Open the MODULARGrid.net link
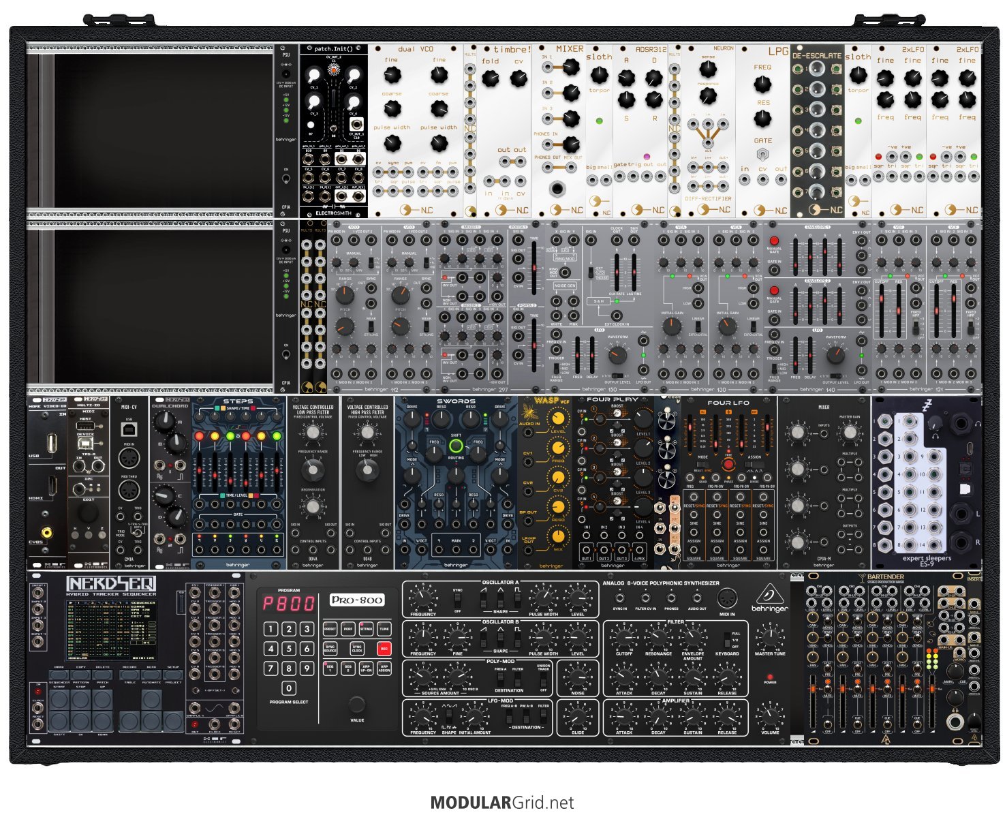This screenshot has height=817, width=1005. 502,803
